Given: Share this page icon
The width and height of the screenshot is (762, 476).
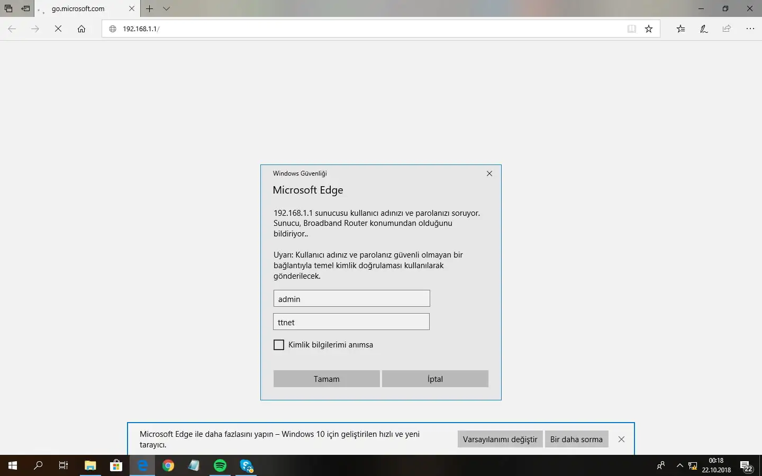Looking at the screenshot, I should (x=727, y=29).
